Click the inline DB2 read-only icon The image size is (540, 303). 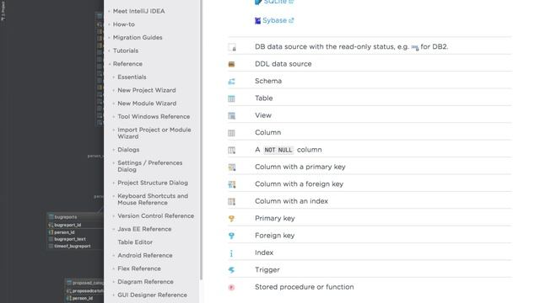(x=415, y=47)
